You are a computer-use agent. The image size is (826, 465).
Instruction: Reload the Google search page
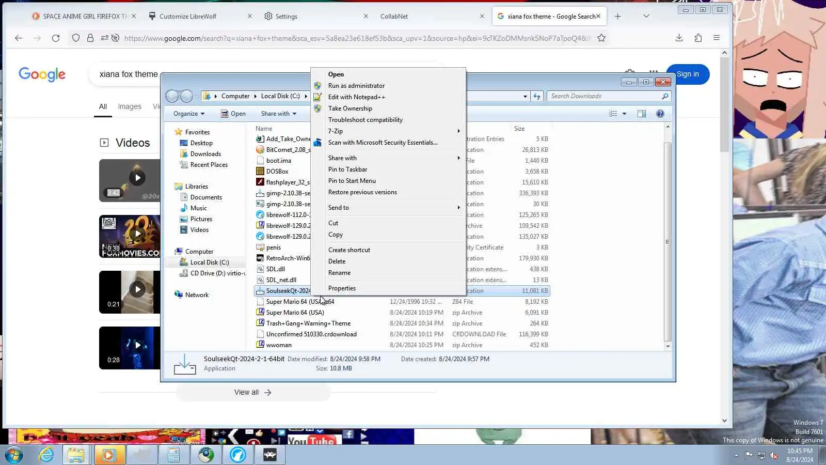[x=56, y=38]
